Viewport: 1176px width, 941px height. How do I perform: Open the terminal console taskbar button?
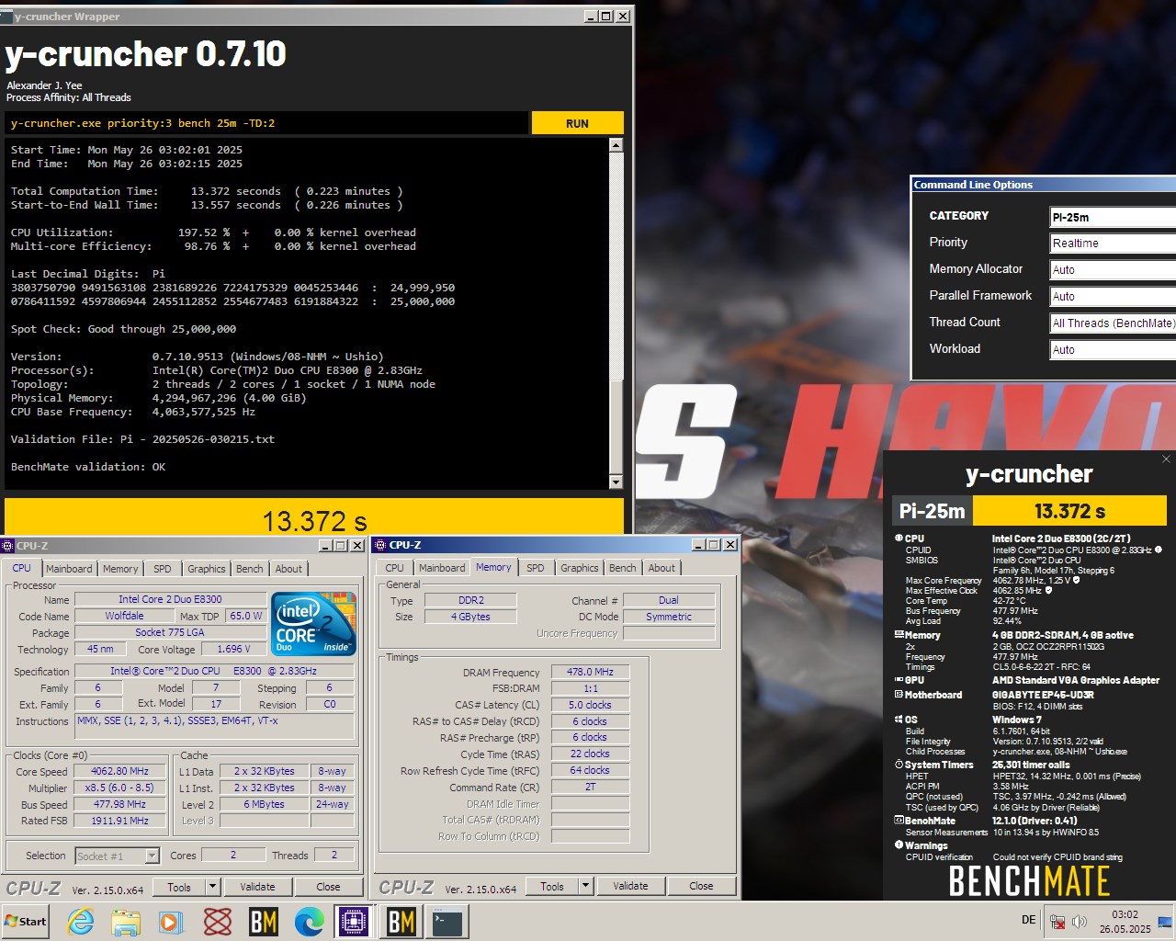(447, 921)
